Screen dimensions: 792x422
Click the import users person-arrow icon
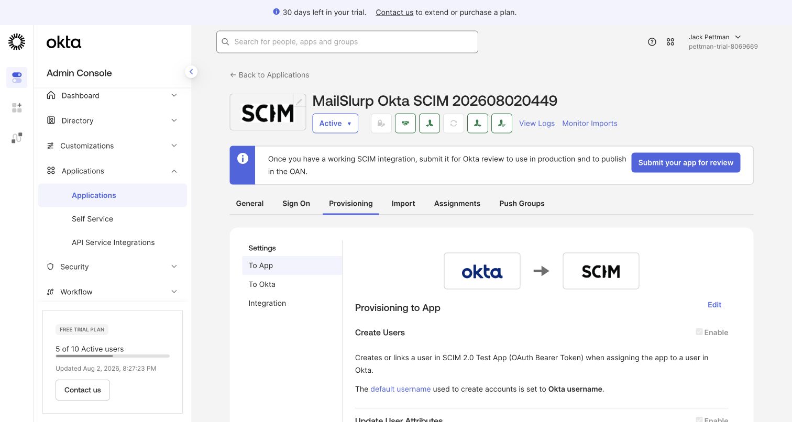click(430, 124)
